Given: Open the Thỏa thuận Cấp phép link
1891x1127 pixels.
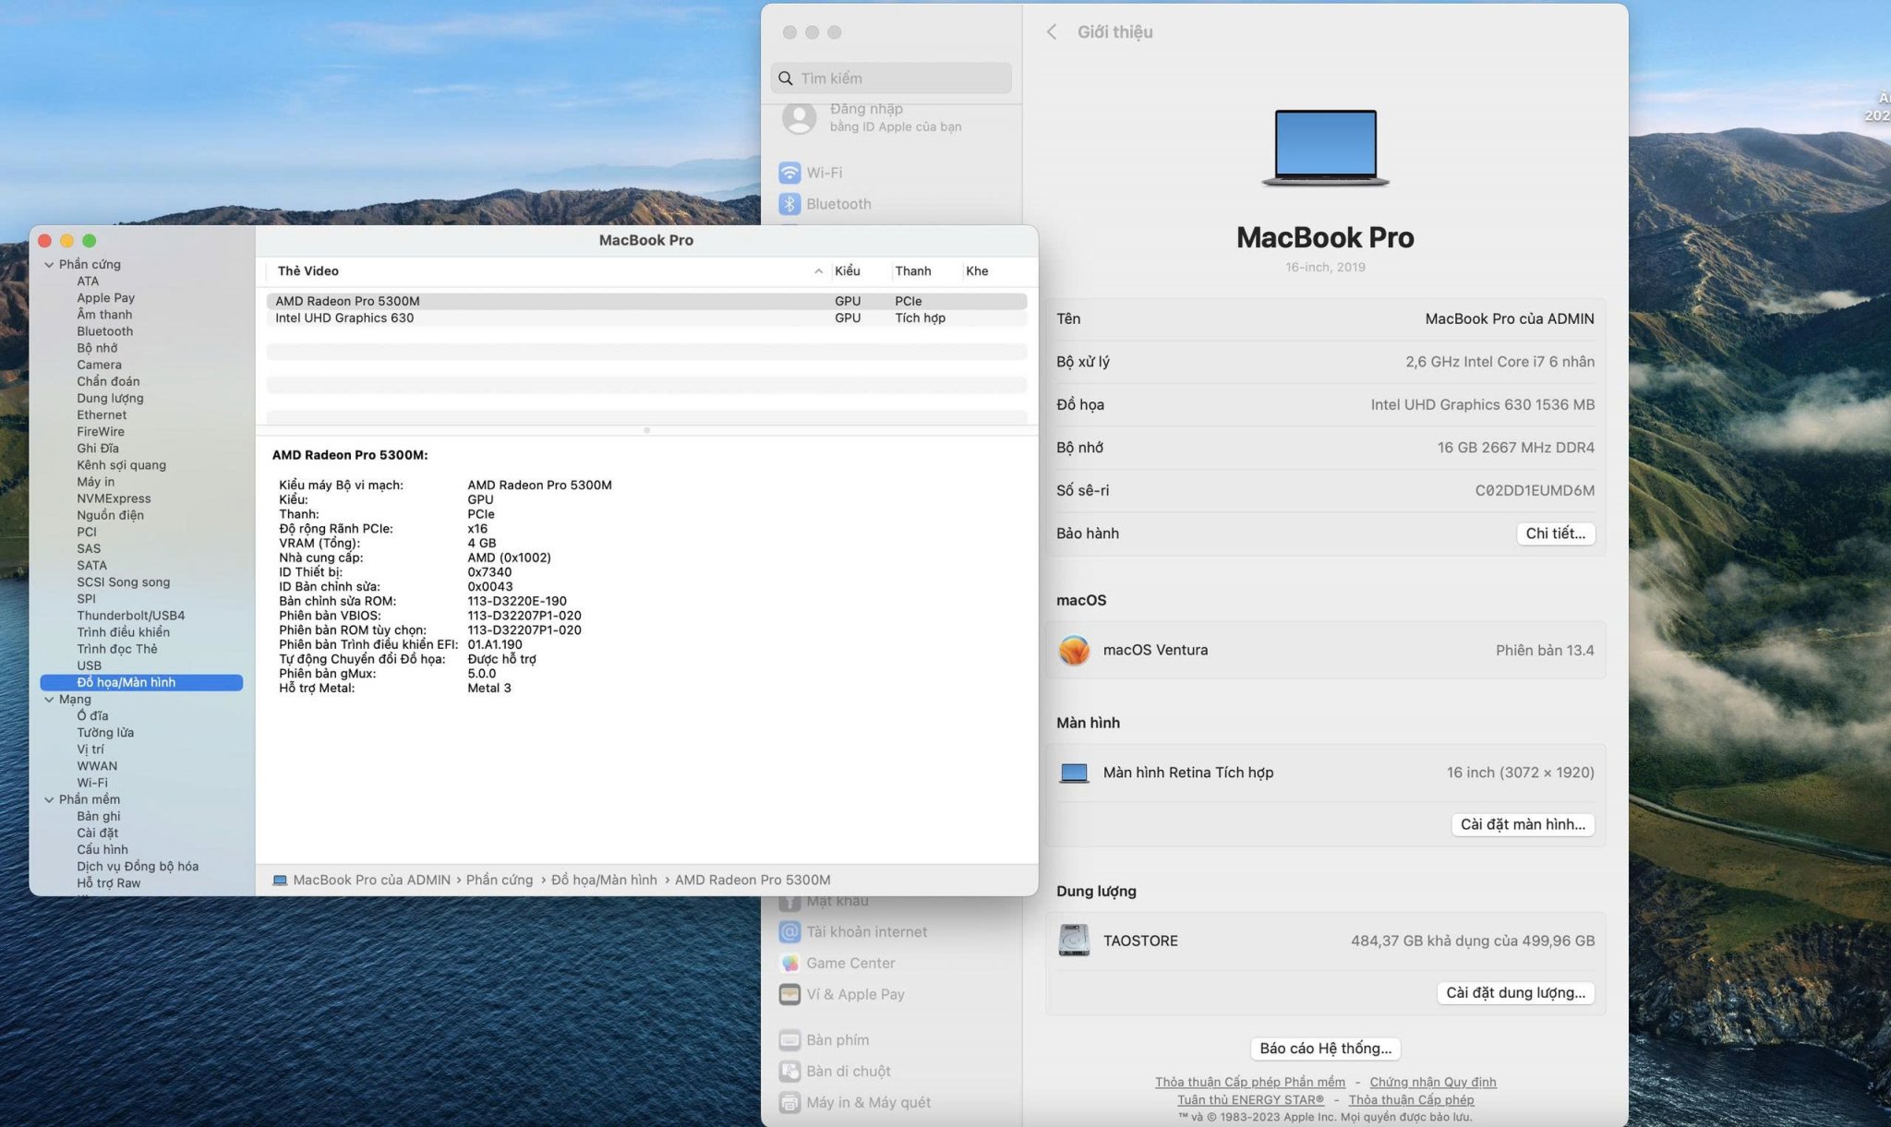Looking at the screenshot, I should (x=1411, y=1100).
